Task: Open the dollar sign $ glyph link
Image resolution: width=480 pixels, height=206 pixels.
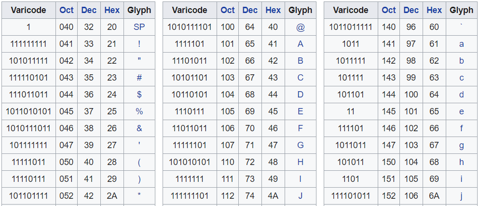Action: coord(139,95)
